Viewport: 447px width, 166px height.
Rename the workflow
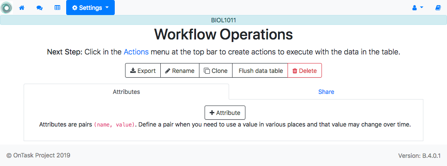pos(180,71)
